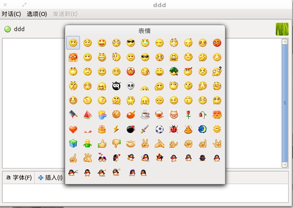Select the soccer ball emoticon
The height and width of the screenshot is (208, 293).
pos(159,129)
